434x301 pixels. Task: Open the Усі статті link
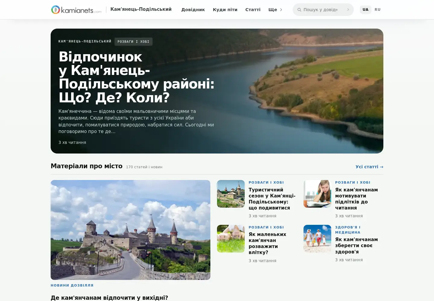[x=370, y=167]
